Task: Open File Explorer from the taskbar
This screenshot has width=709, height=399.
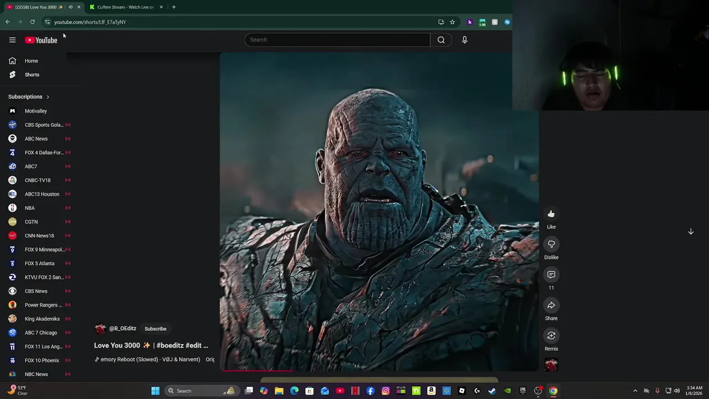Action: coord(279,391)
